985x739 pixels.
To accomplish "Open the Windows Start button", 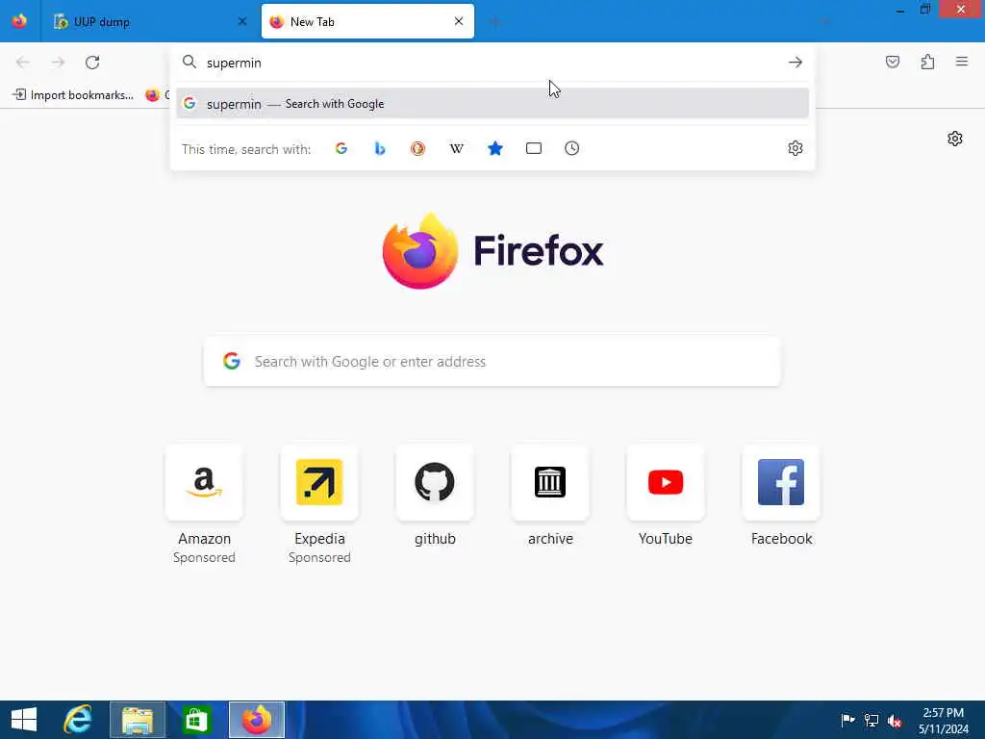I will pyautogui.click(x=24, y=720).
